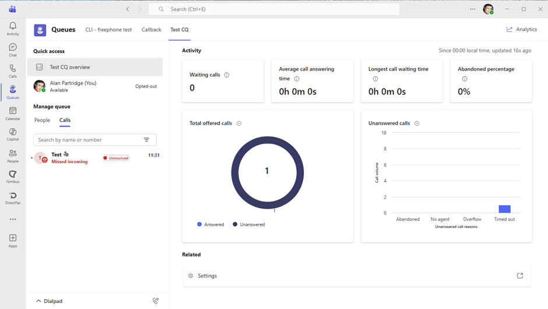Open the Calendar app icon
The height and width of the screenshot is (309, 548).
click(13, 113)
